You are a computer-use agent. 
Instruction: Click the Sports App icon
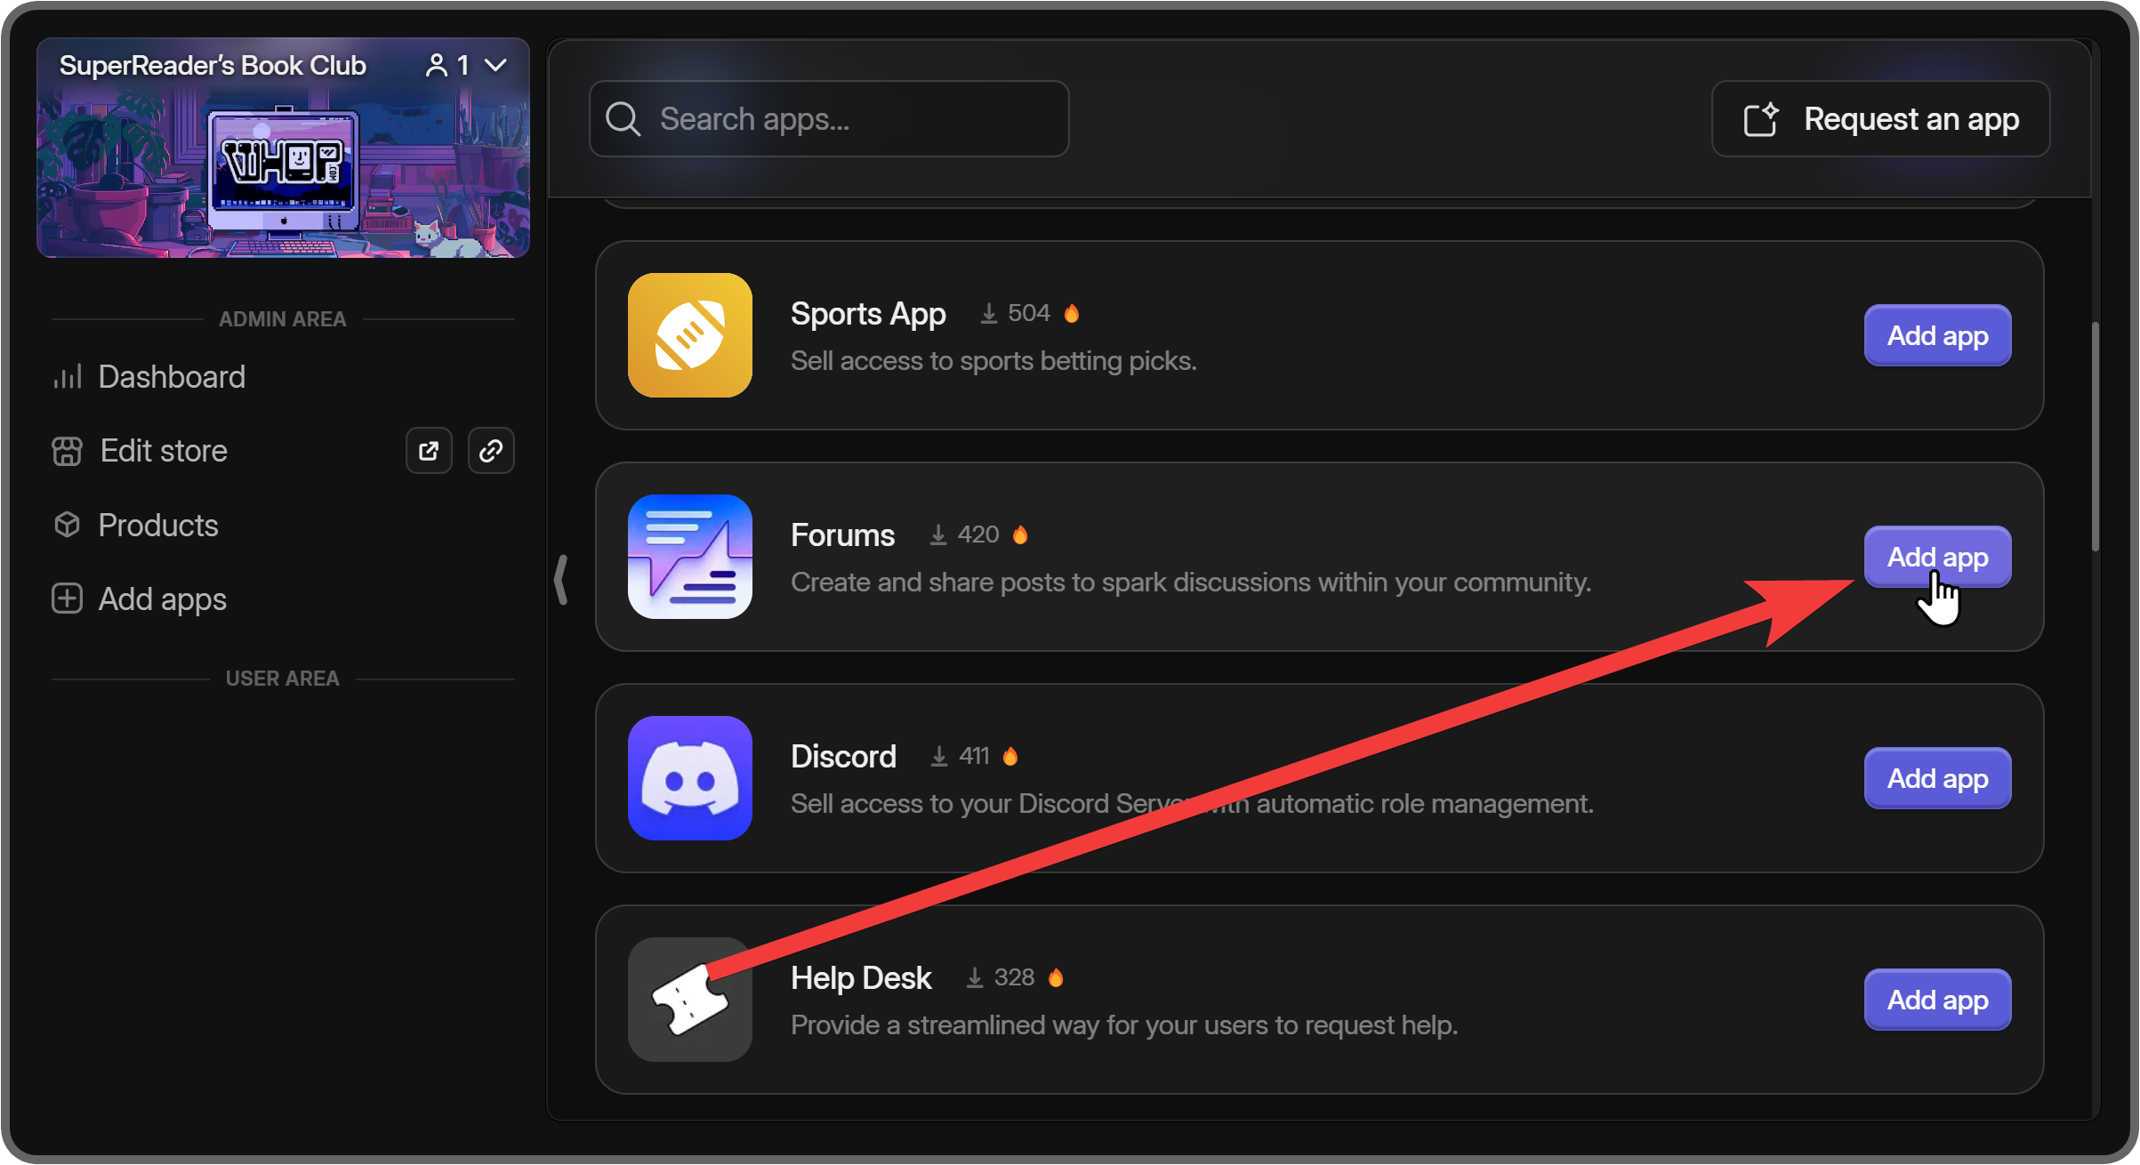coord(691,336)
